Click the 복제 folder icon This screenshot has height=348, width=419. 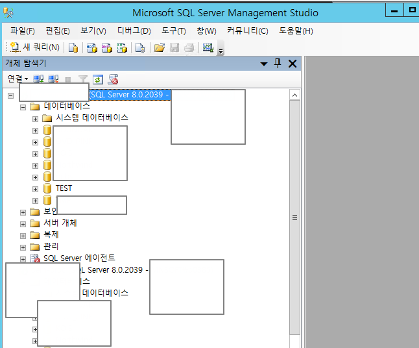(x=35, y=235)
